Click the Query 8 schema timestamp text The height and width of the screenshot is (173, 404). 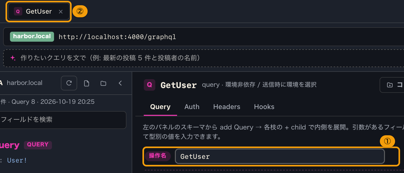pyautogui.click(x=47, y=102)
